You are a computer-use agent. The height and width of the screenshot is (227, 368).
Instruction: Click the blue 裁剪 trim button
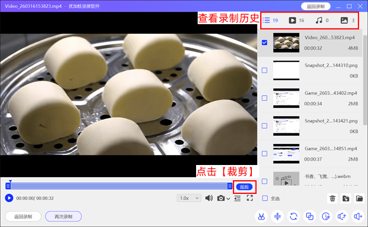[x=244, y=187]
